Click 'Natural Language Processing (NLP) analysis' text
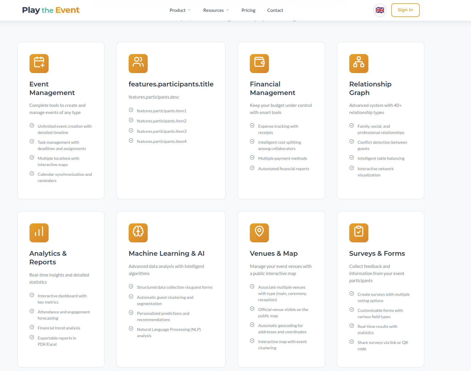The height and width of the screenshot is (371, 471). pyautogui.click(x=169, y=333)
